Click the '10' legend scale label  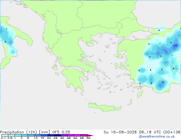36,138
